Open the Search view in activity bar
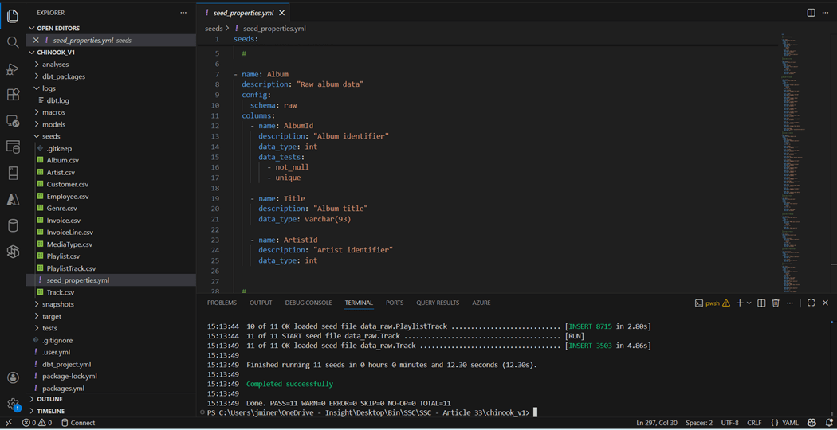837x430 pixels. coord(13,42)
